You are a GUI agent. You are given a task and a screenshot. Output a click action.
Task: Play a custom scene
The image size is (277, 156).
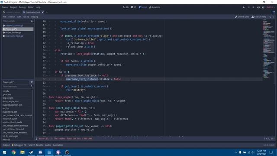(263, 7)
